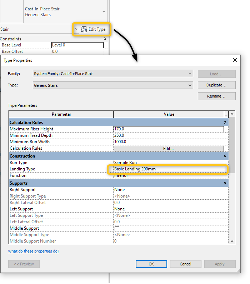Collapse the Construction group
The image size is (250, 284).
pos(225,156)
